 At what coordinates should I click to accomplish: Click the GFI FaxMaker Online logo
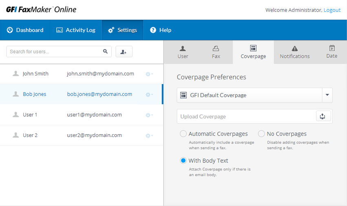point(41,9)
